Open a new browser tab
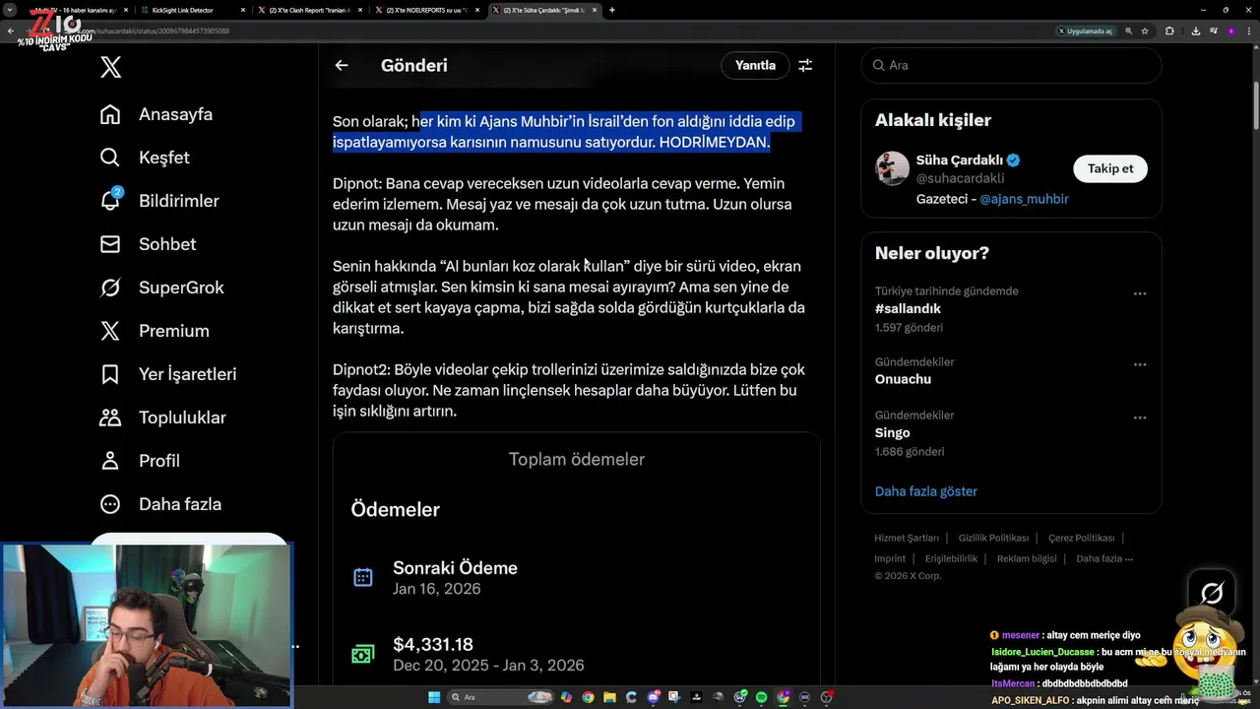Viewport: 1260px width, 709px height. (x=612, y=10)
